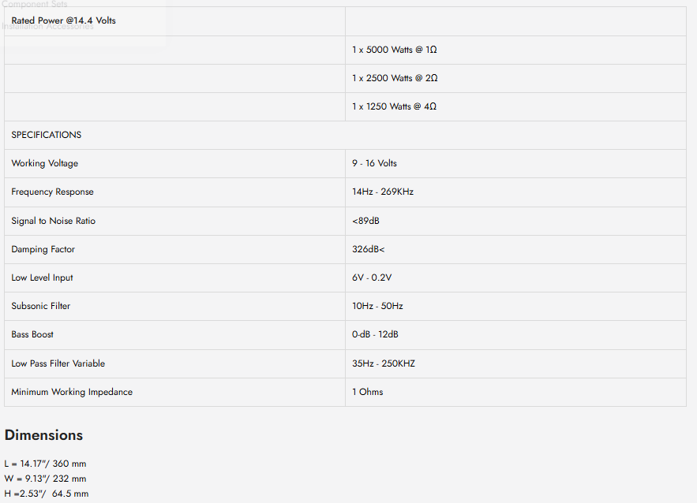Select the L = 14.17"/ 360 mm line
Viewport: 697px width, 503px height.
coord(45,464)
